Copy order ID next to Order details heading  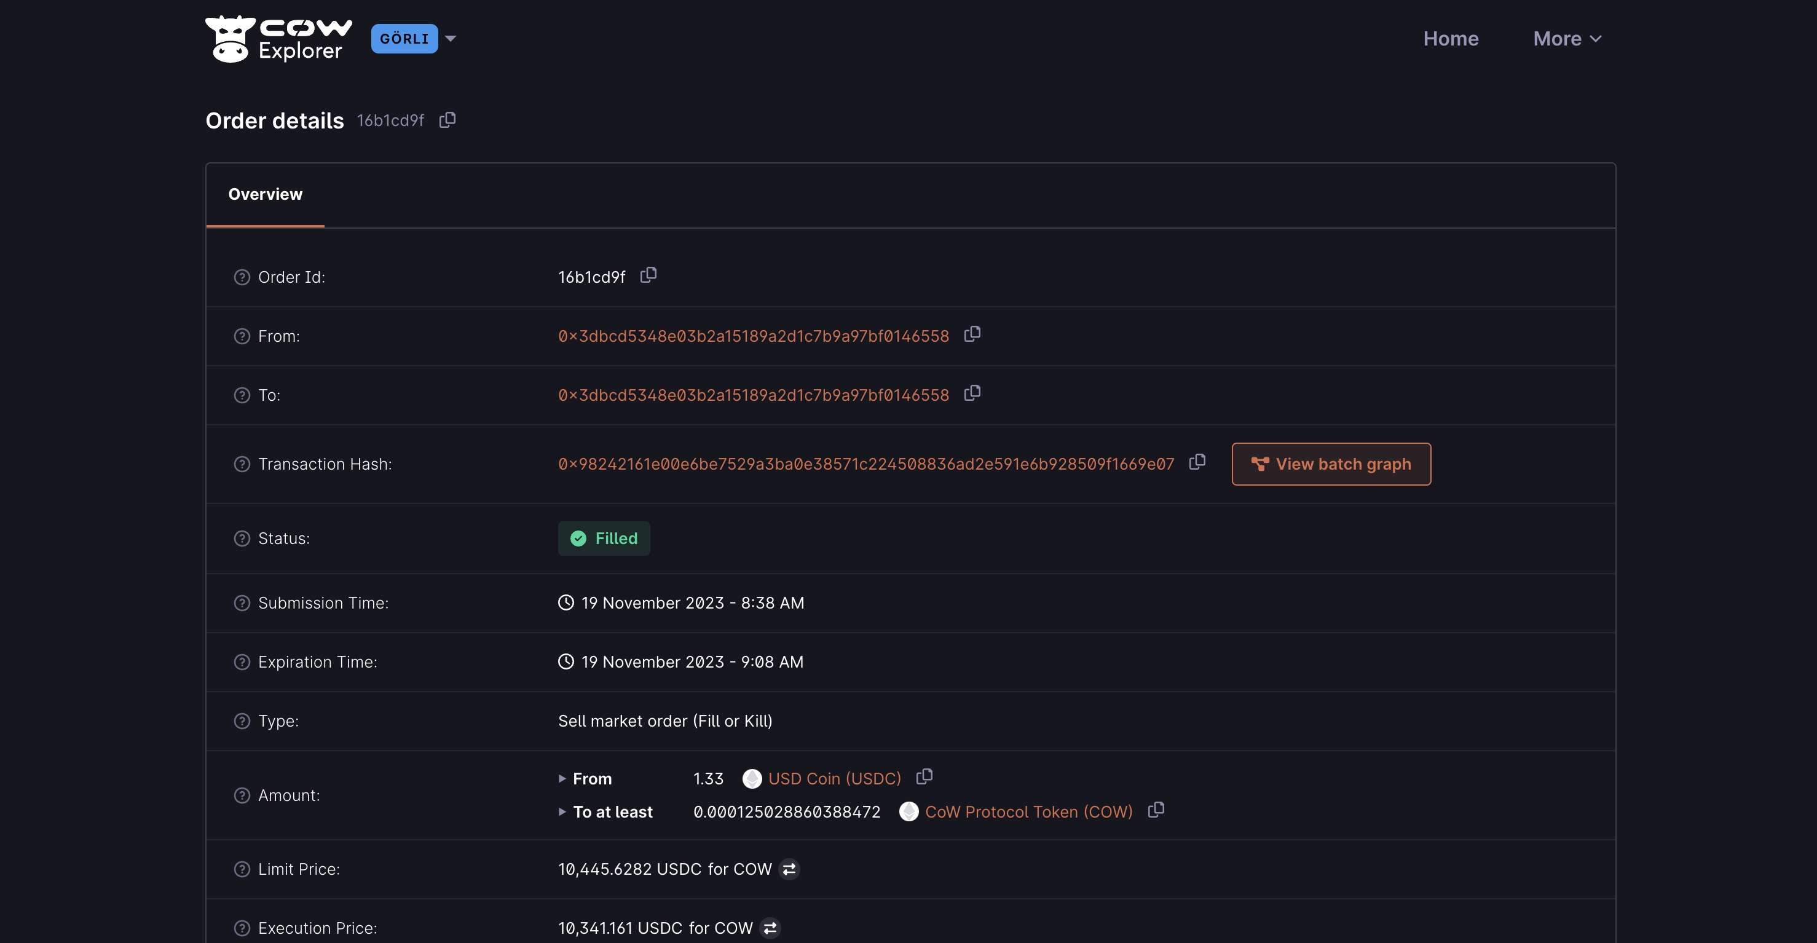click(447, 120)
